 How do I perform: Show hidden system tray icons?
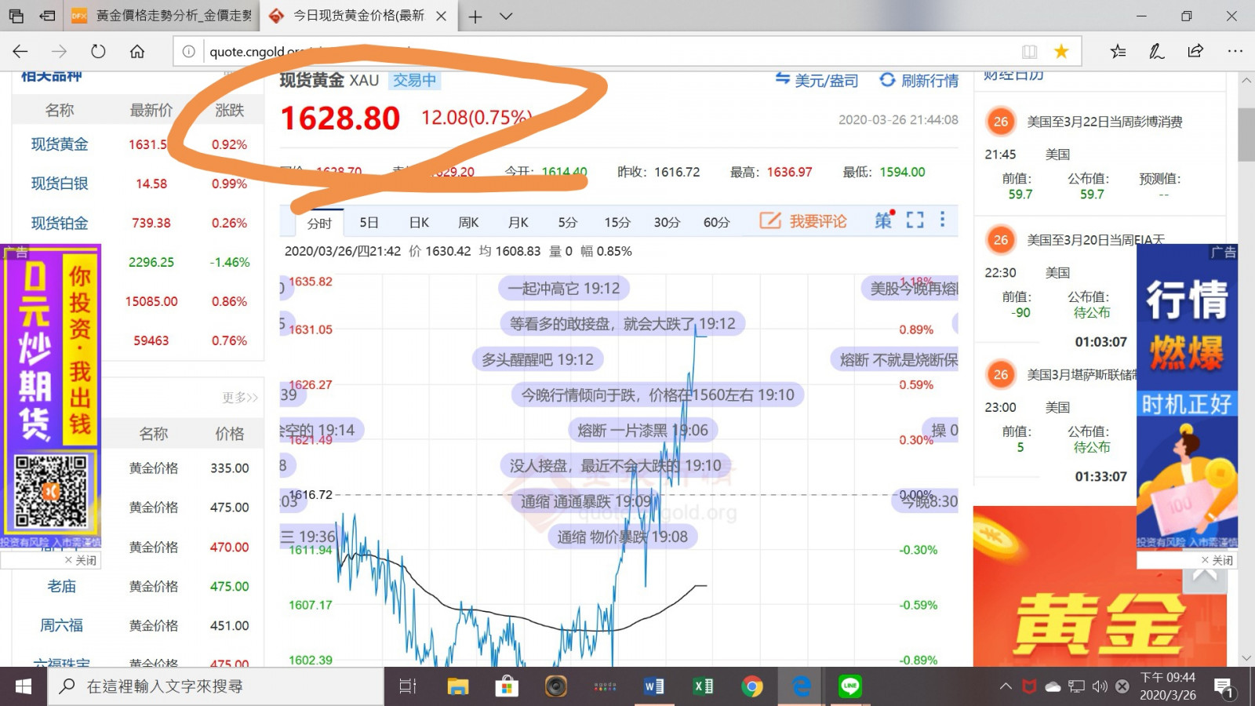click(x=1006, y=686)
